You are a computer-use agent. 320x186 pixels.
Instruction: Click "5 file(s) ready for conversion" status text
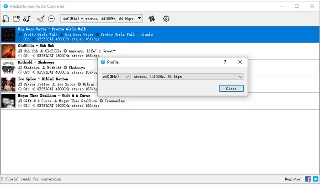(31, 179)
